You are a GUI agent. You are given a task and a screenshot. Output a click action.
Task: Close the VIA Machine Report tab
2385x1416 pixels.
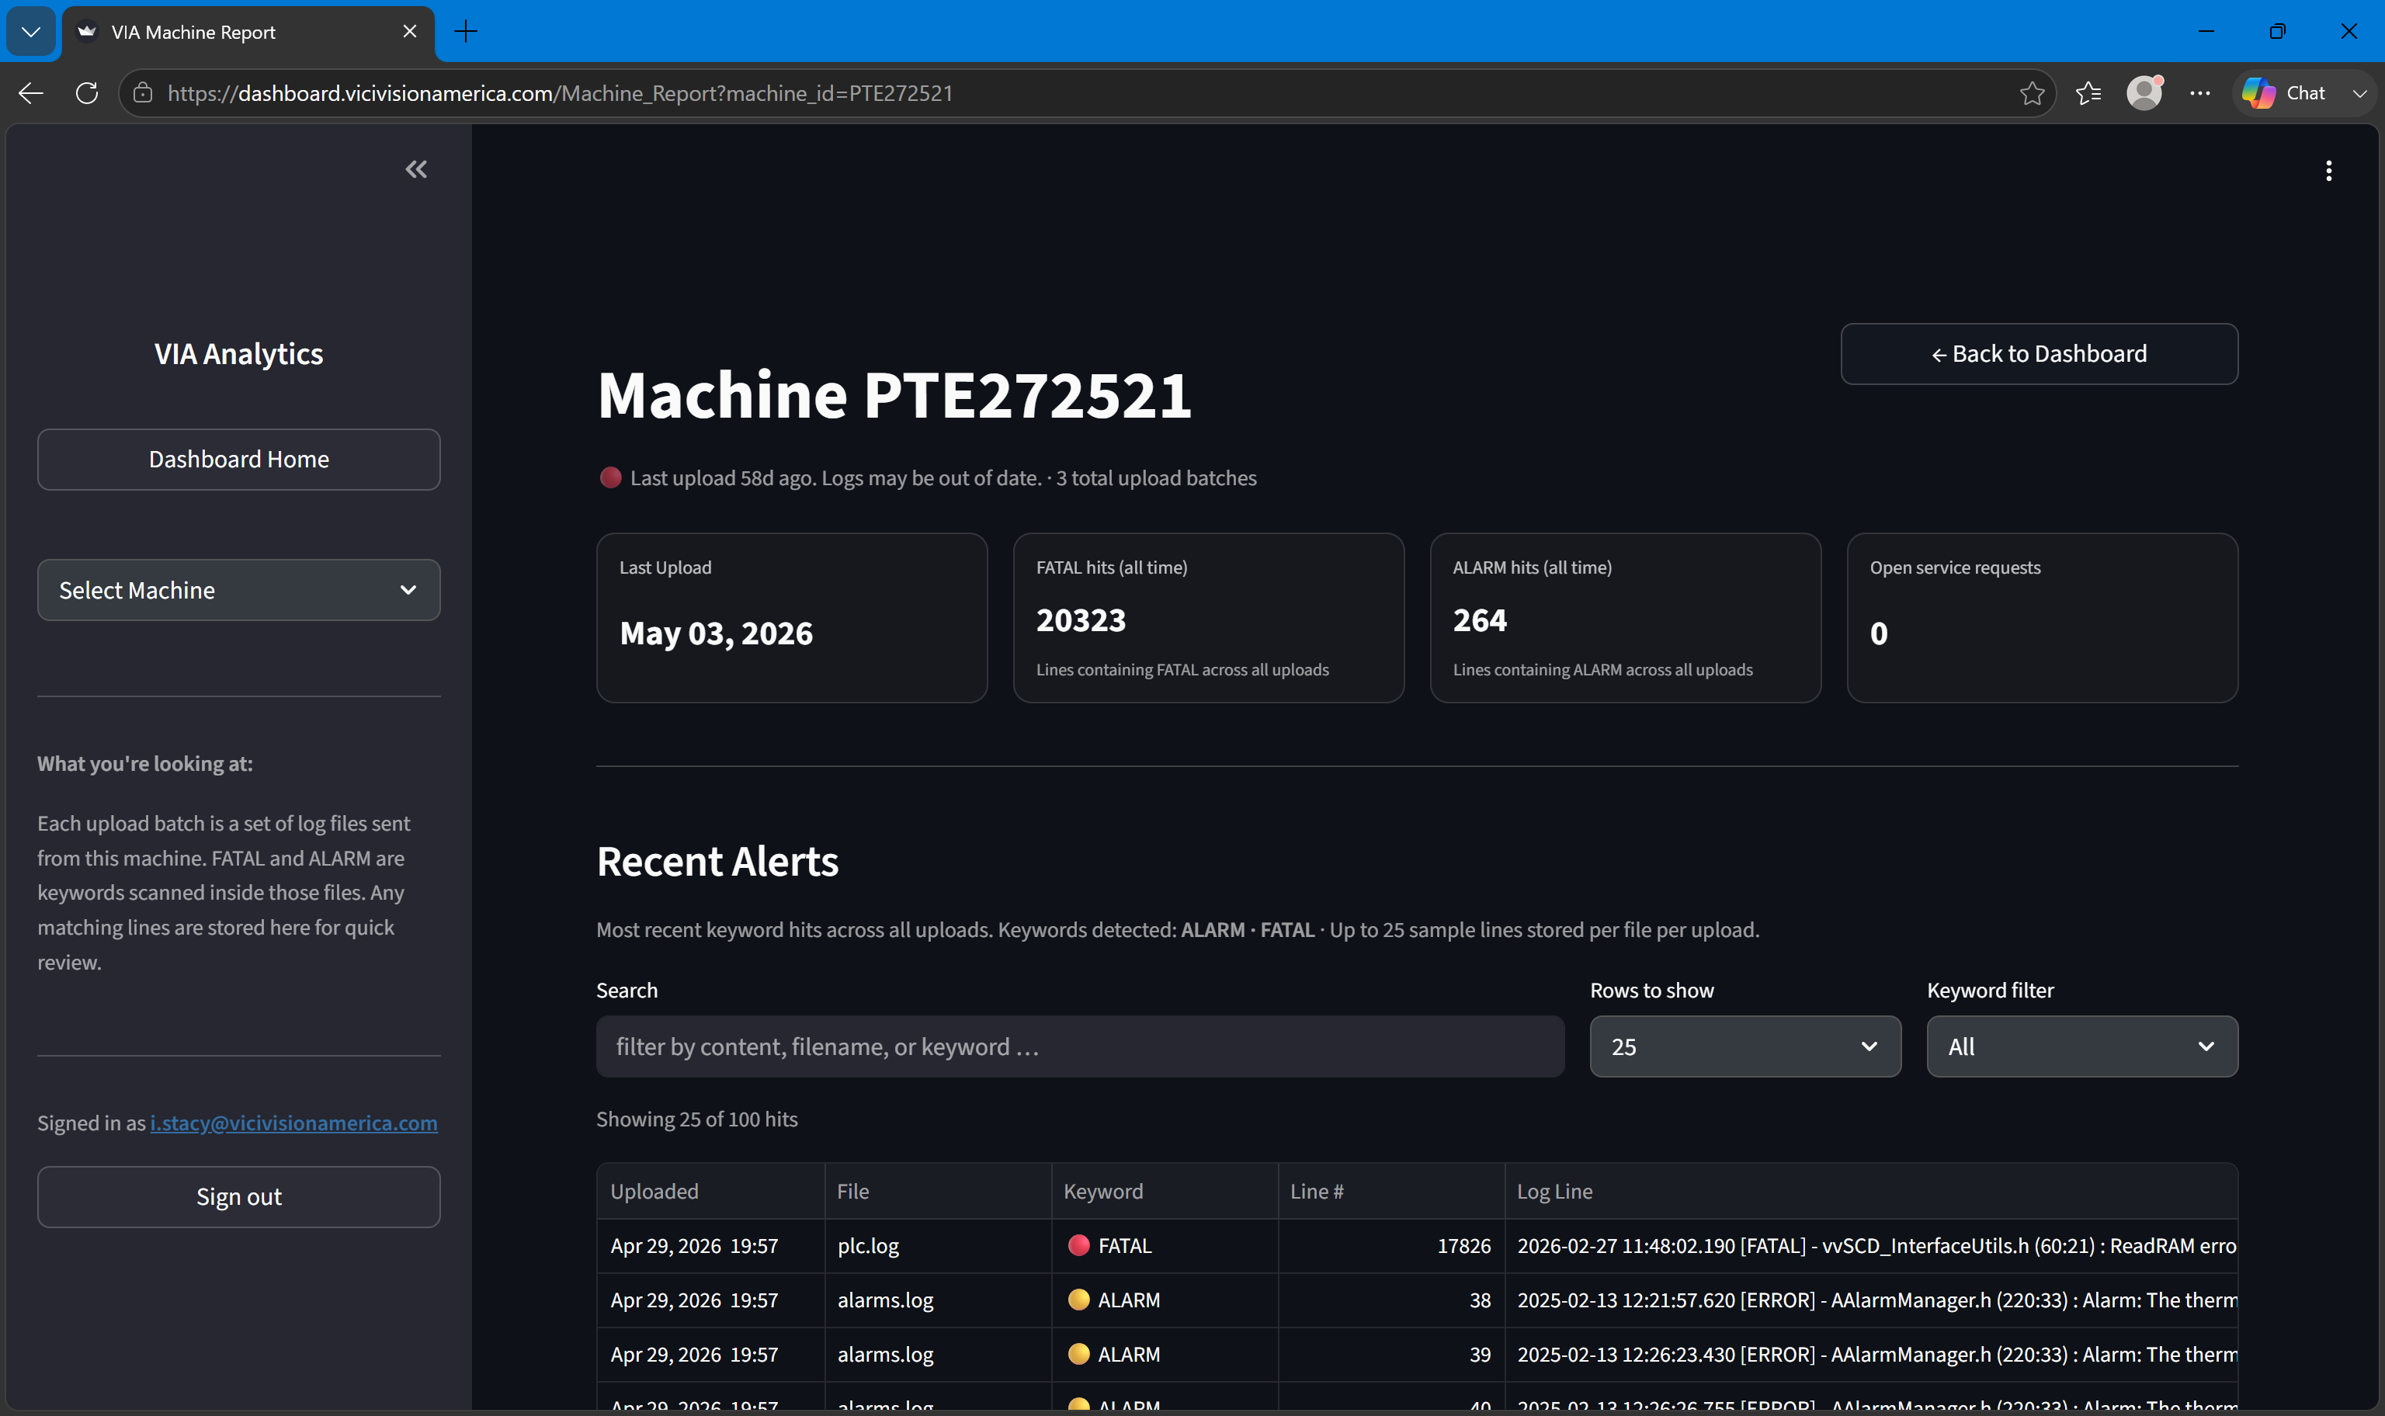pyautogui.click(x=410, y=32)
